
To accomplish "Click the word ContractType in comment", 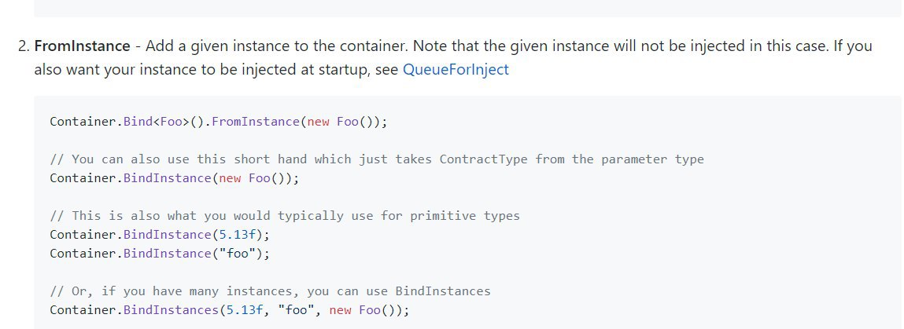I will tap(483, 159).
